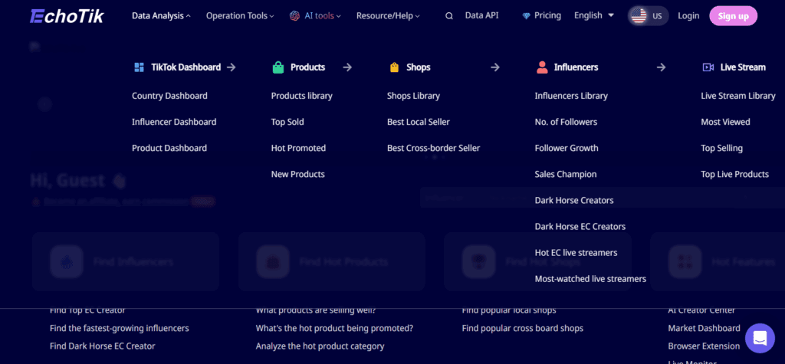Viewport: 785px width, 364px height.
Task: Select Top Selling live streams
Action: click(722, 148)
